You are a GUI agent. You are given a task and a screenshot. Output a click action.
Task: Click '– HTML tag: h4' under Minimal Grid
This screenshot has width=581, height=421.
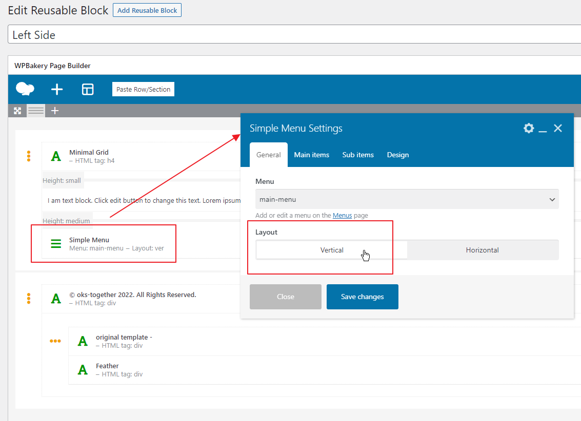pos(92,160)
